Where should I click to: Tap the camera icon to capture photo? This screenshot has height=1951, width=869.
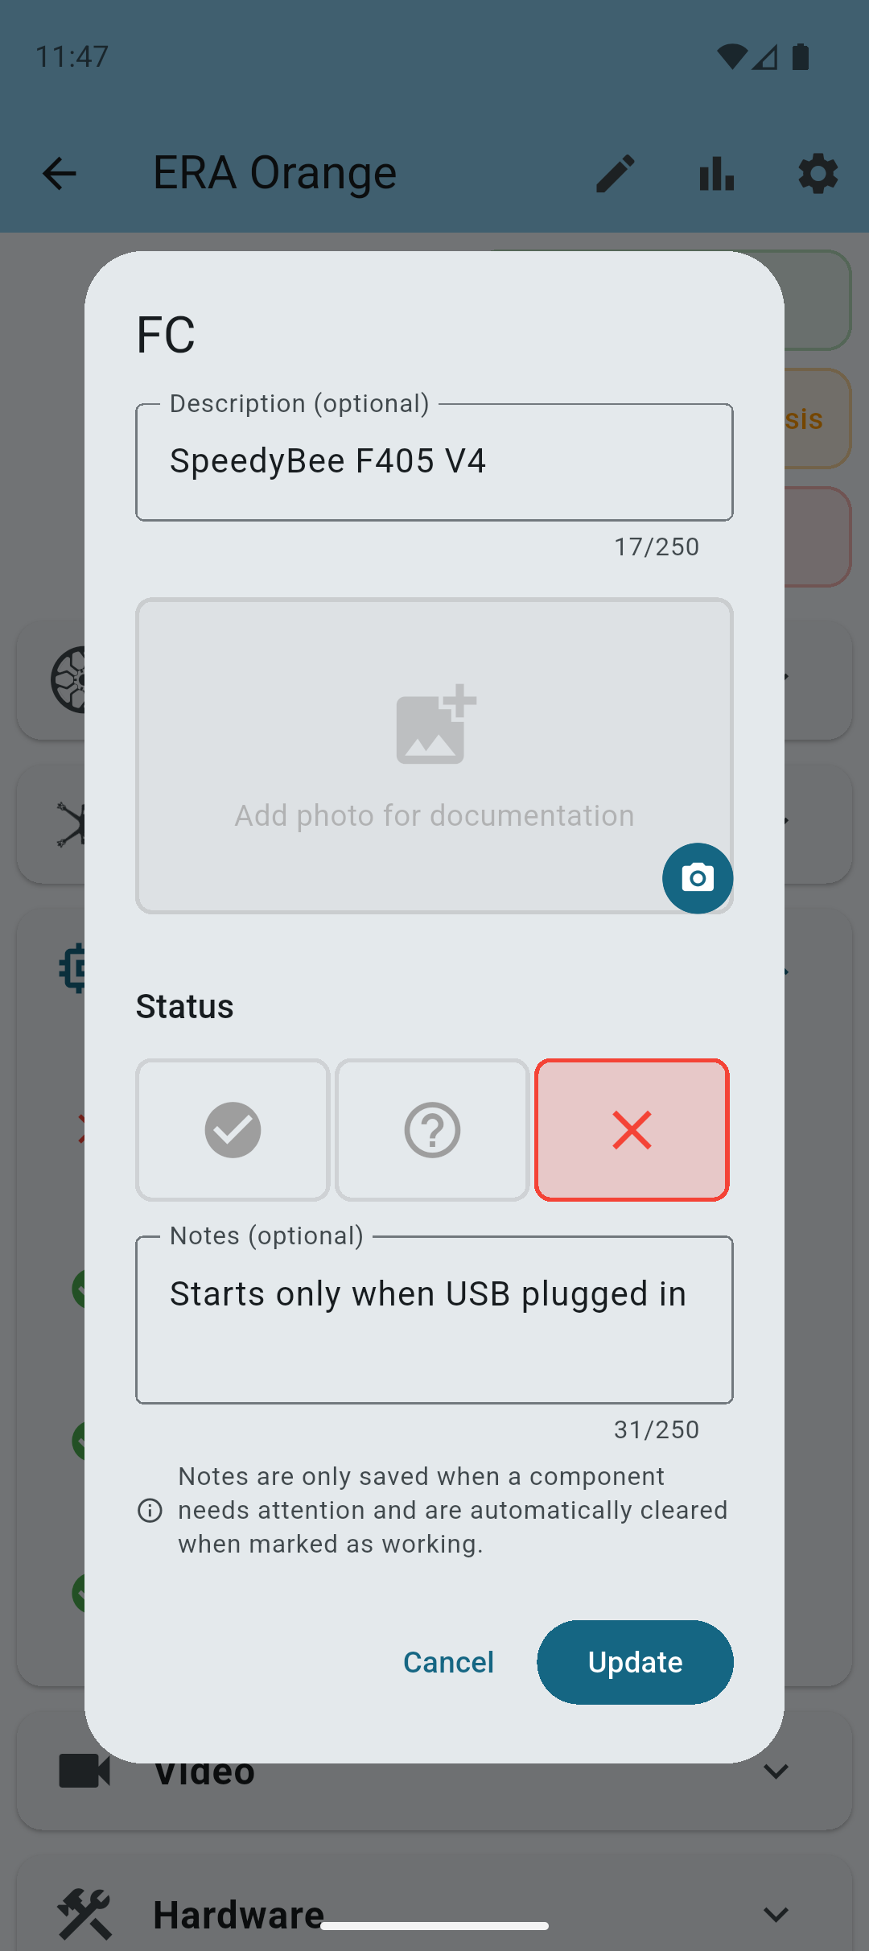point(697,877)
